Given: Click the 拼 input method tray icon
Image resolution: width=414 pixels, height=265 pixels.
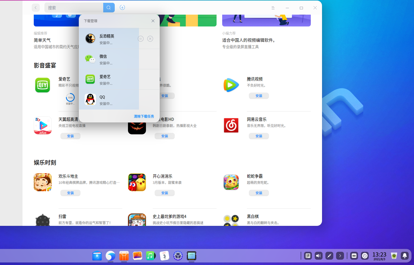Looking at the screenshot, I should [308, 256].
